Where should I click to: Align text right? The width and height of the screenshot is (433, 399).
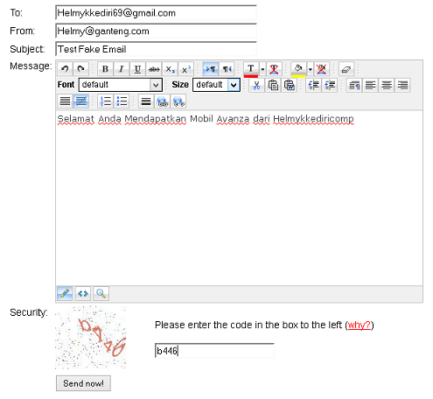pos(402,85)
